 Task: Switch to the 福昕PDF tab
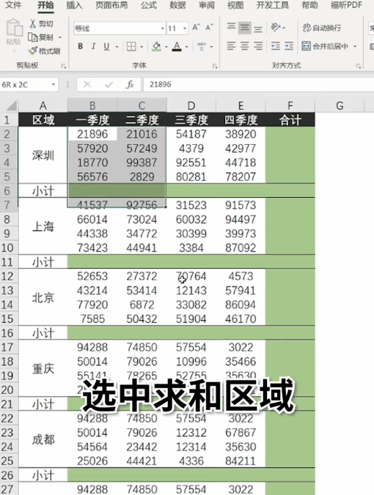coord(346,5)
